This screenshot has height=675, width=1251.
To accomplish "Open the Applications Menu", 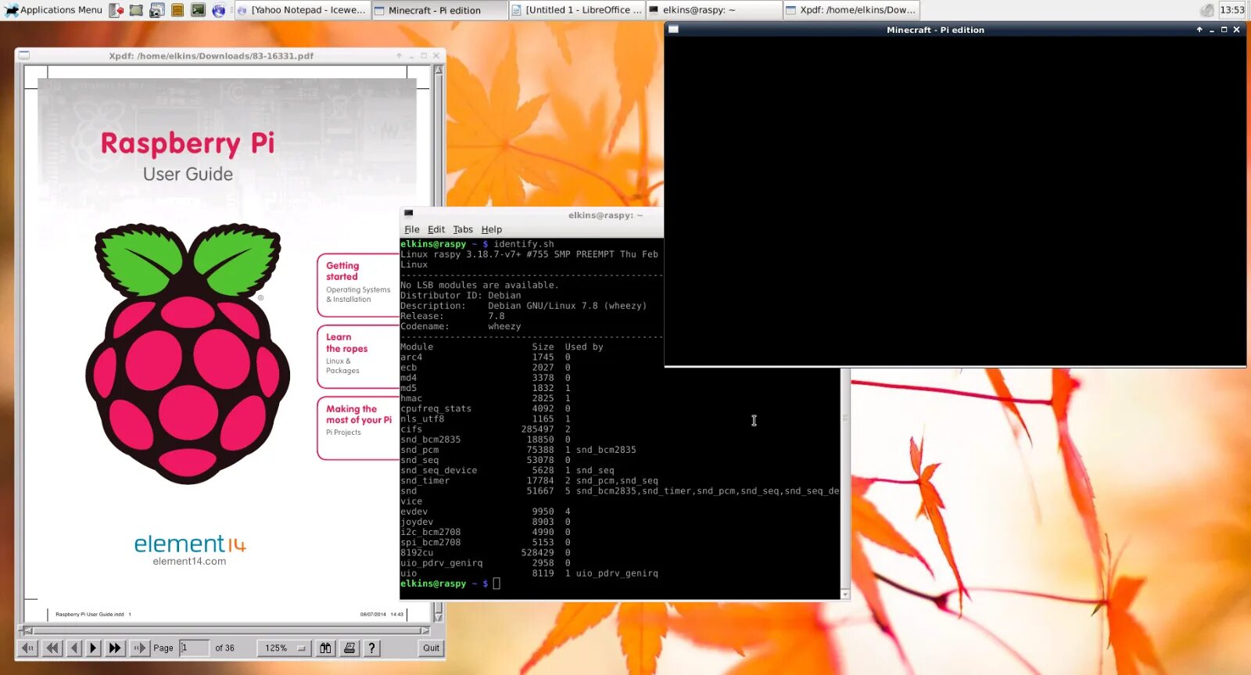I will 53,10.
